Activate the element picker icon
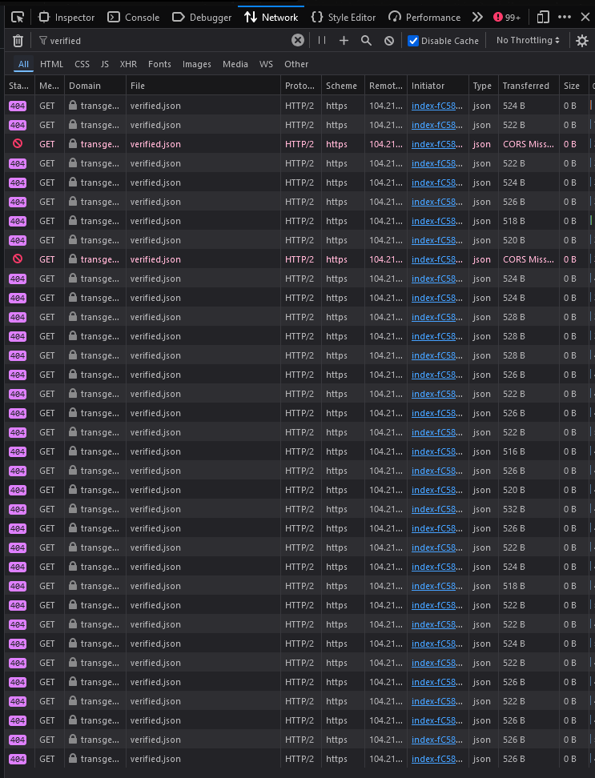Image resolution: width=595 pixels, height=778 pixels. pyautogui.click(x=18, y=18)
